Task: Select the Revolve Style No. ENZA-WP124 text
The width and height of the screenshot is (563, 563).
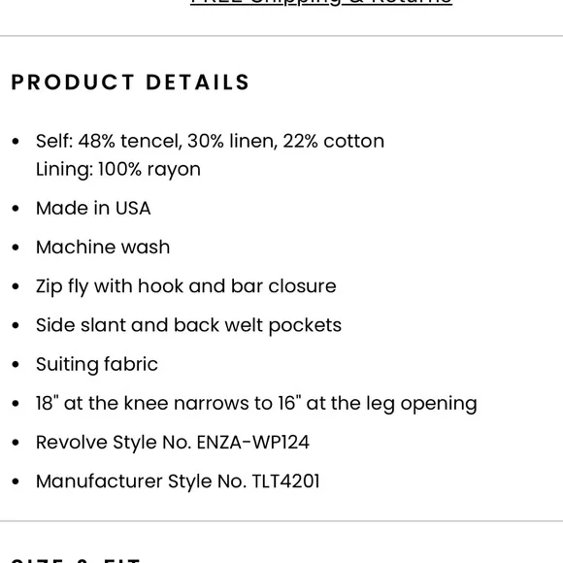Action: point(173,443)
